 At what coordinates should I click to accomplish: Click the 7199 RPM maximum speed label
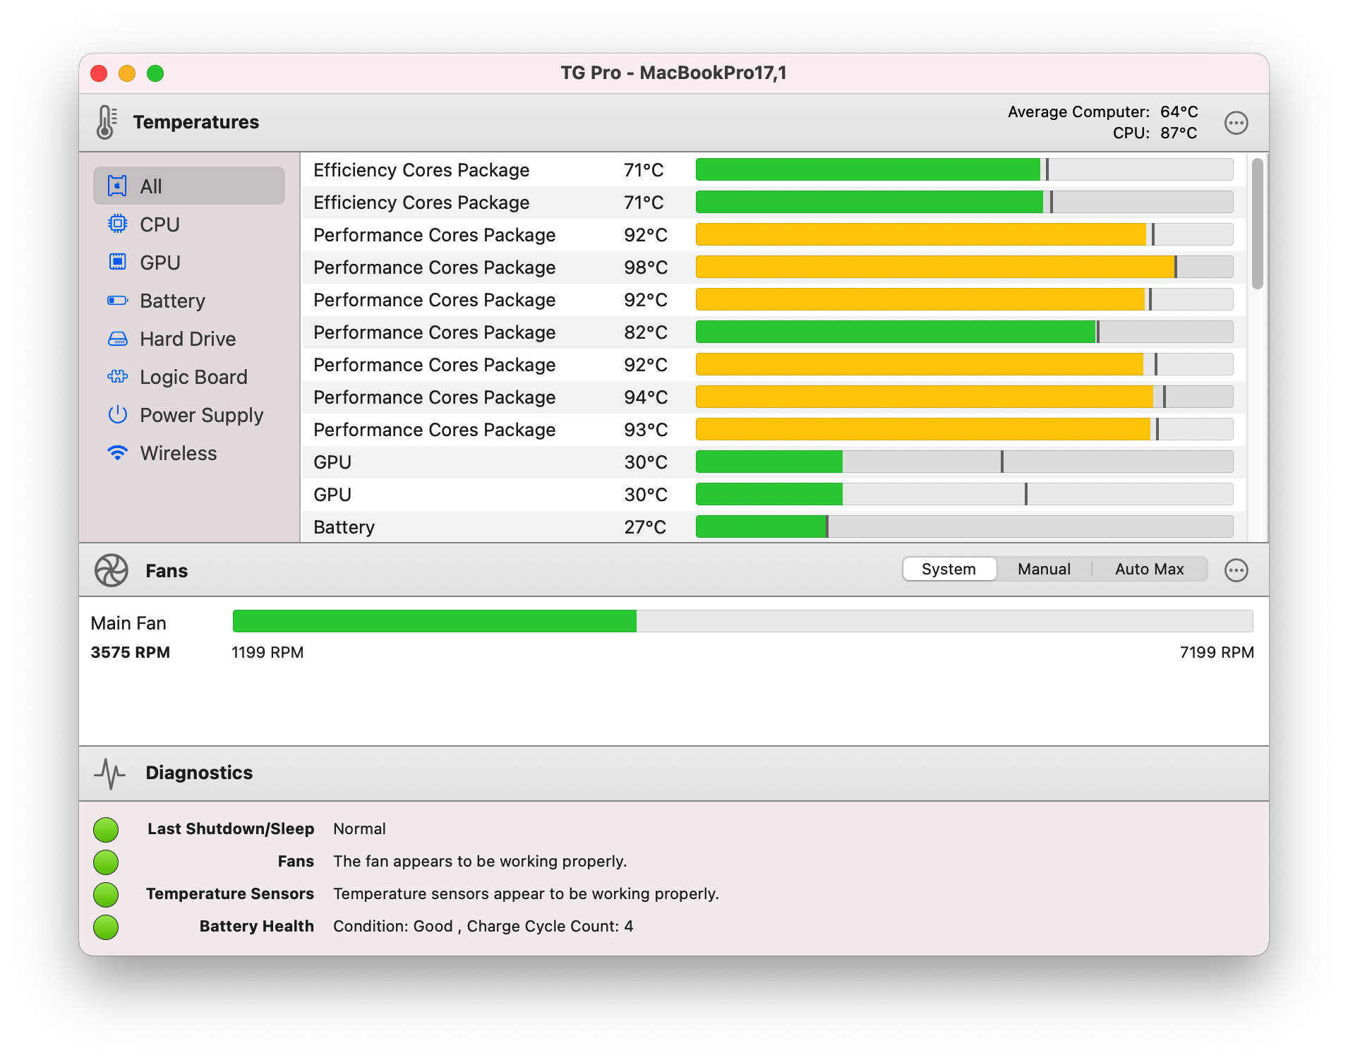[x=1217, y=652]
